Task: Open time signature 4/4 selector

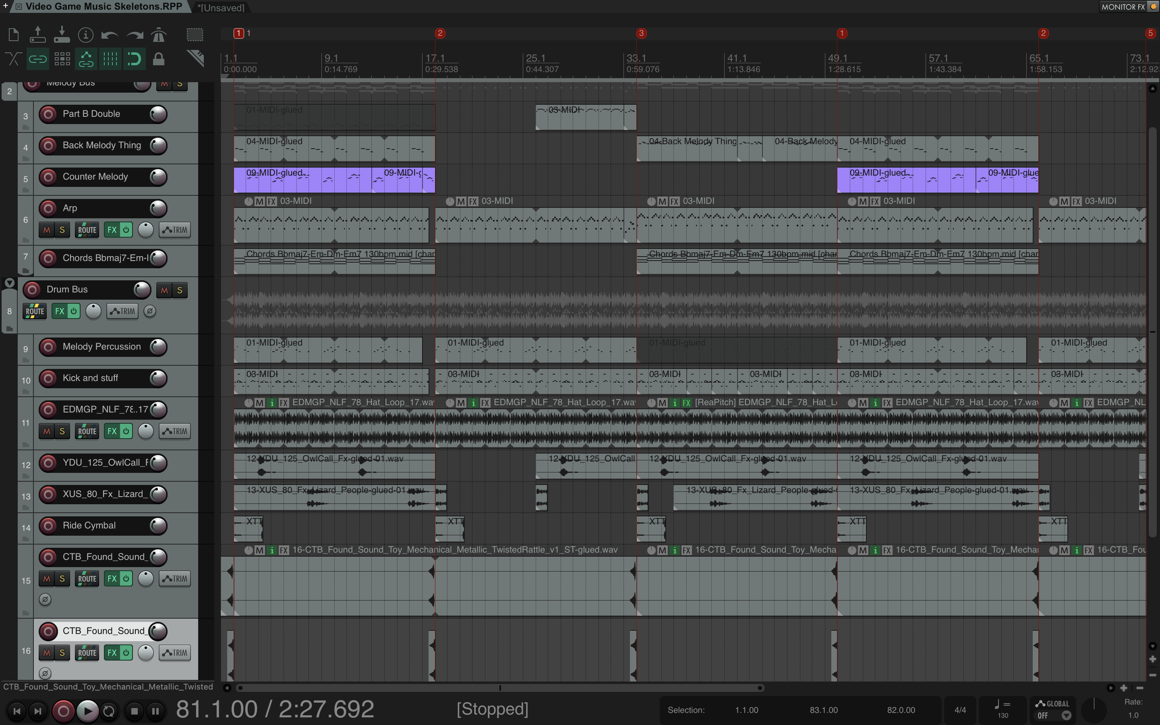Action: coord(960,710)
